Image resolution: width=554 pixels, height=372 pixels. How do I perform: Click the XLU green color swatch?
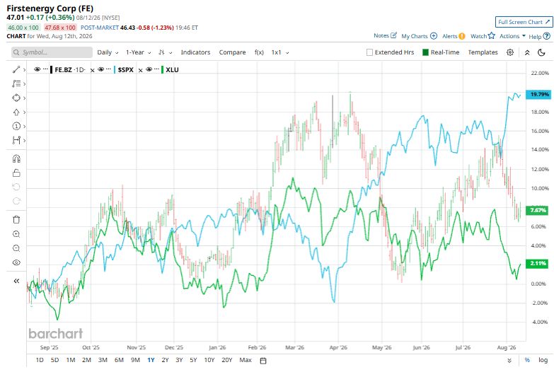pyautogui.click(x=162, y=69)
